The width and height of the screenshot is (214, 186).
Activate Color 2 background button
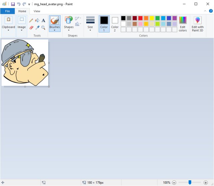tap(115, 24)
